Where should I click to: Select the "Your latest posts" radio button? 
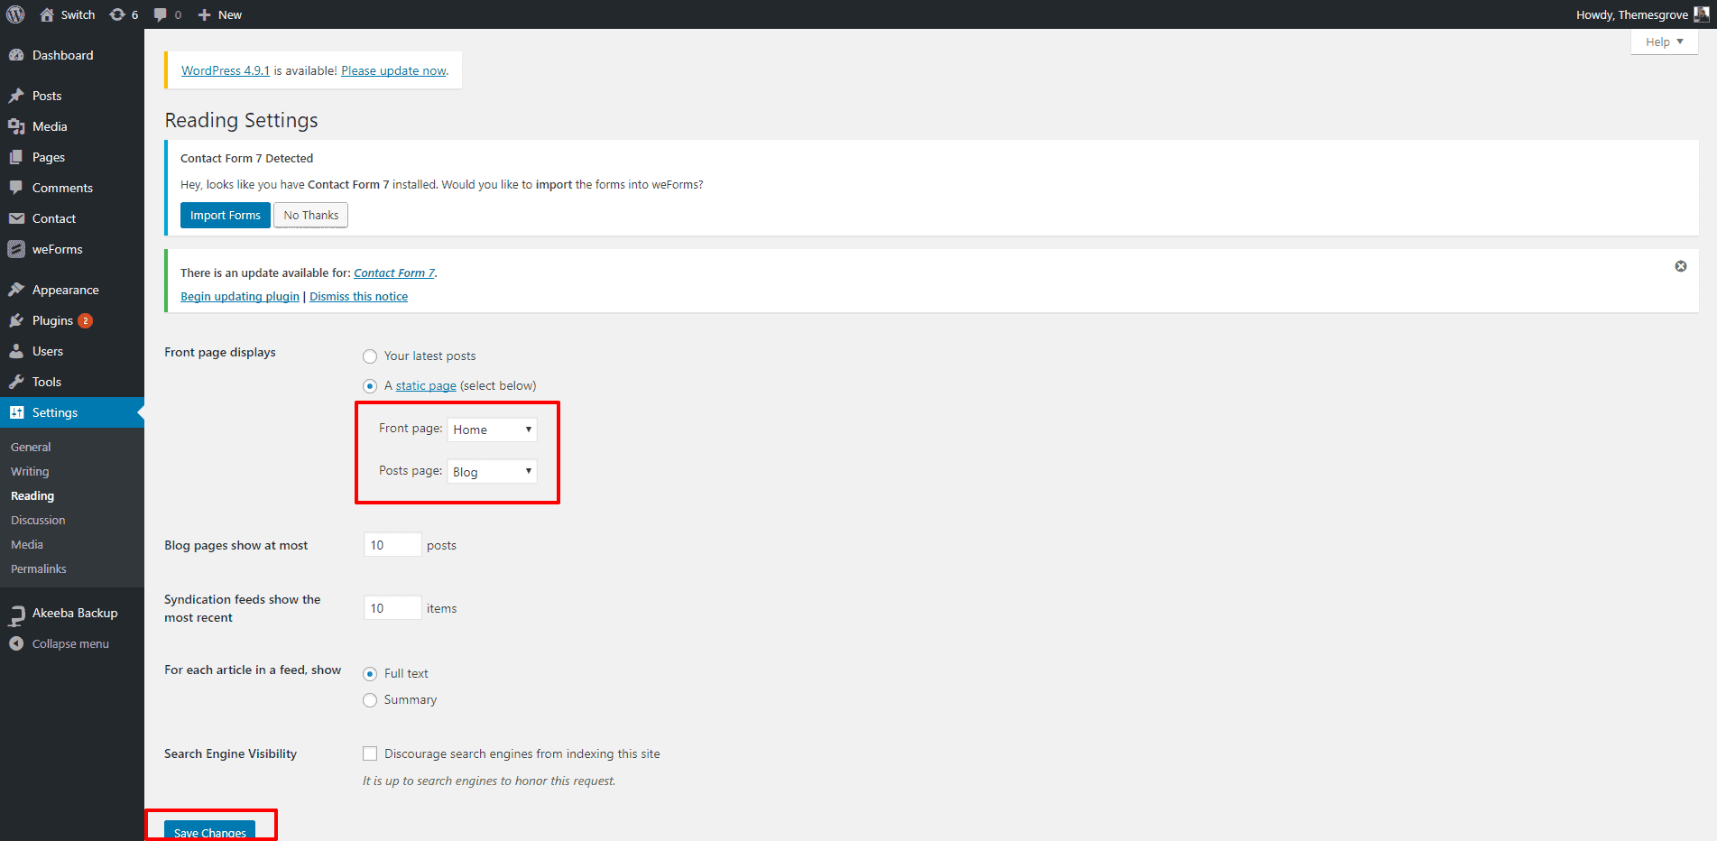point(370,356)
